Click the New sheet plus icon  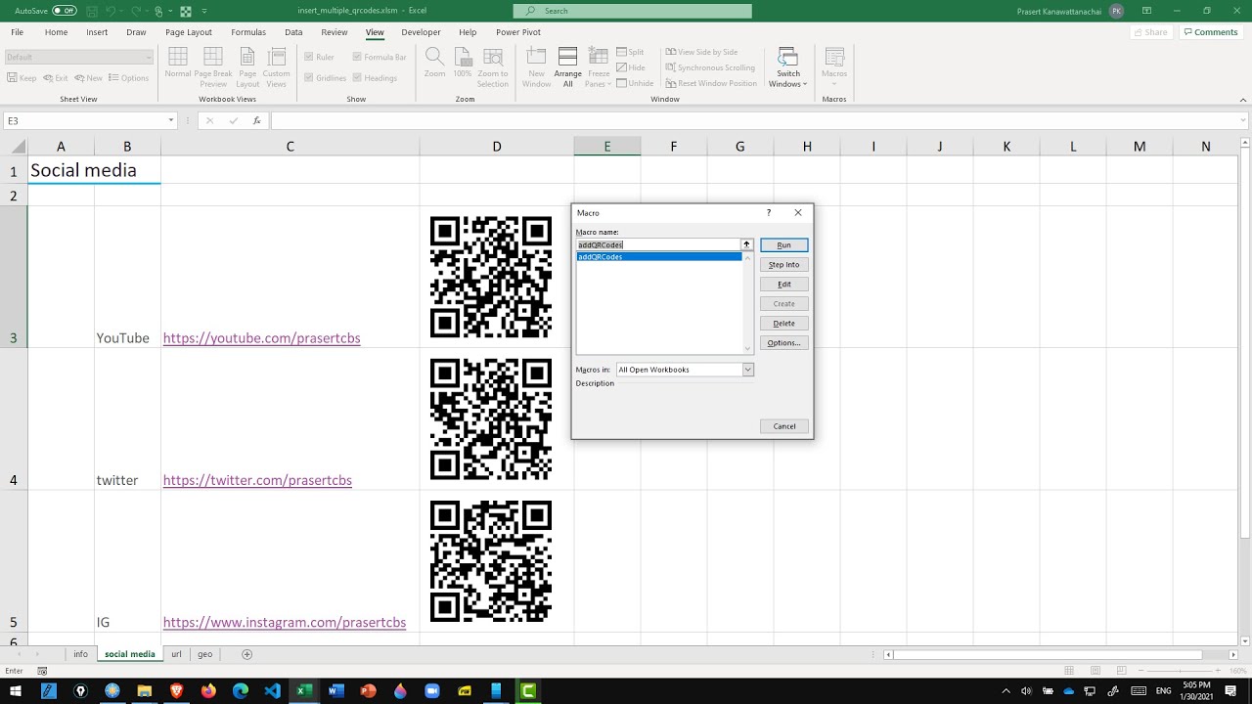(246, 654)
